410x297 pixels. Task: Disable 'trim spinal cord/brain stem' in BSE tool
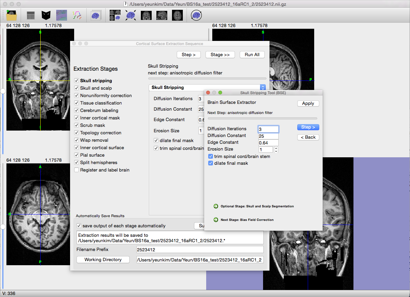click(211, 156)
